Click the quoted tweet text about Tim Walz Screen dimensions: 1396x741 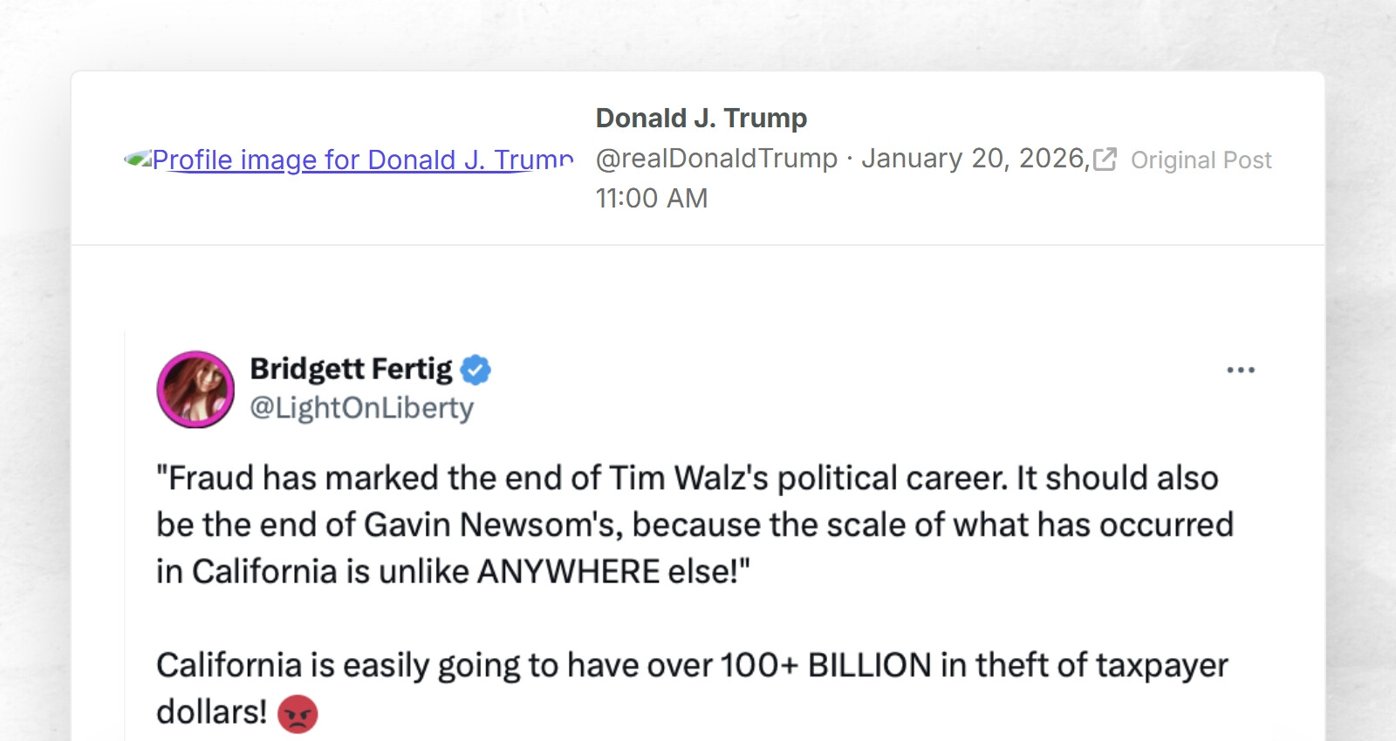pyautogui.click(x=689, y=524)
